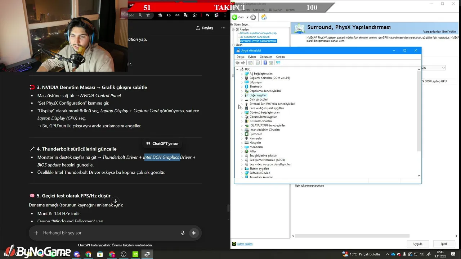Click Varsayılanları Geri Yükle link
Viewport: 461px width, 259px height.
[x=439, y=32]
